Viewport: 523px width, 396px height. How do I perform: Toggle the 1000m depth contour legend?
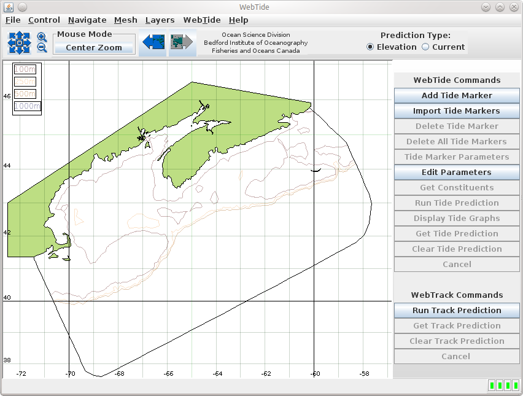pos(28,107)
